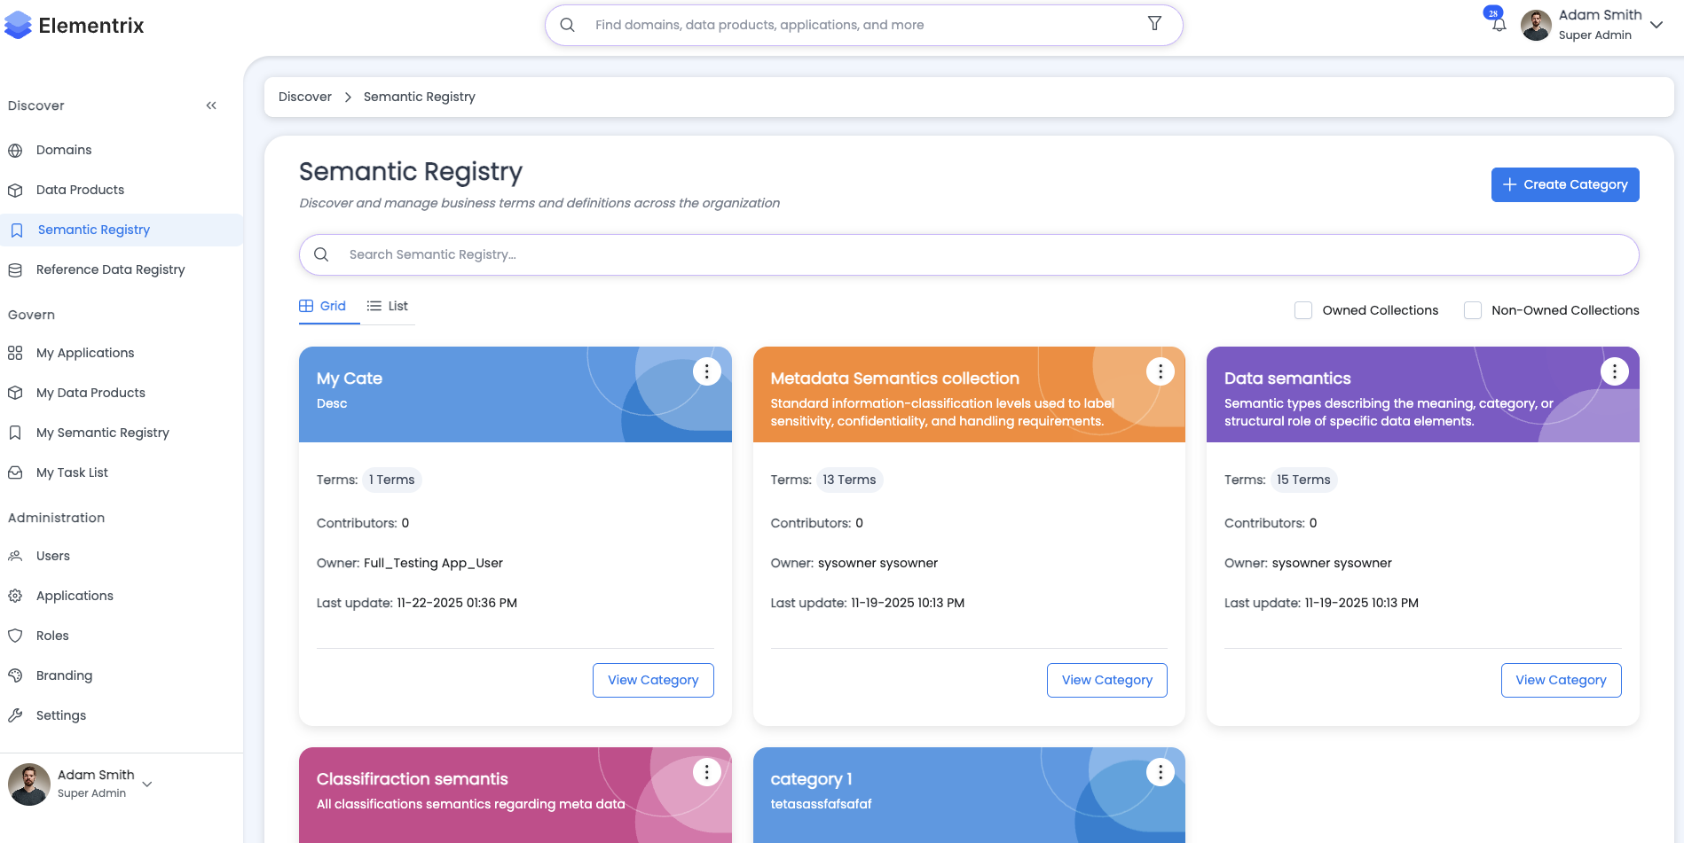
Task: Focus the Search Semantic Registry field
Action: coord(967,254)
